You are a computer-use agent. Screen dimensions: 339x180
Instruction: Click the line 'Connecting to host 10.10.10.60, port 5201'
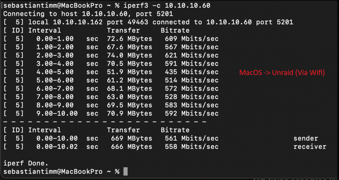(x=88, y=14)
